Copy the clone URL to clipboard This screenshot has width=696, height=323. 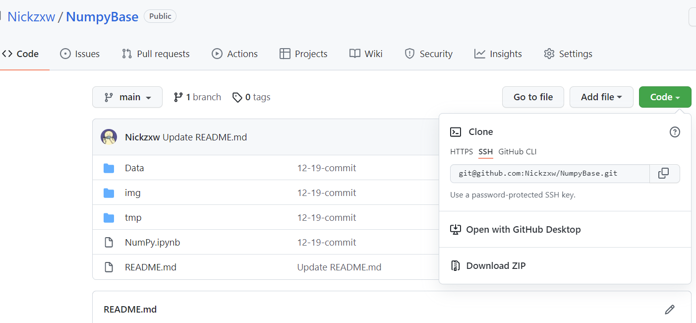(664, 174)
